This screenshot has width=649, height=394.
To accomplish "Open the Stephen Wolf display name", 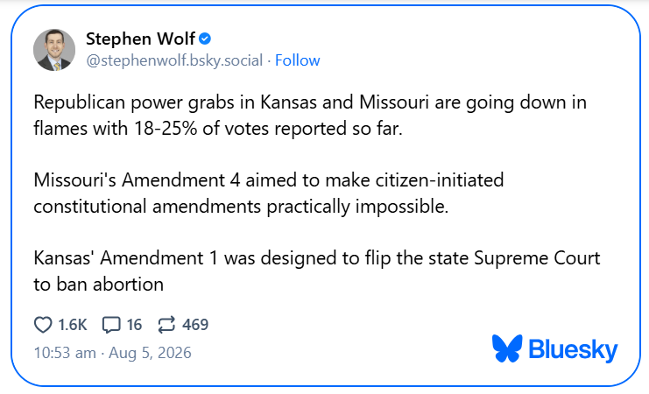I will click(140, 39).
